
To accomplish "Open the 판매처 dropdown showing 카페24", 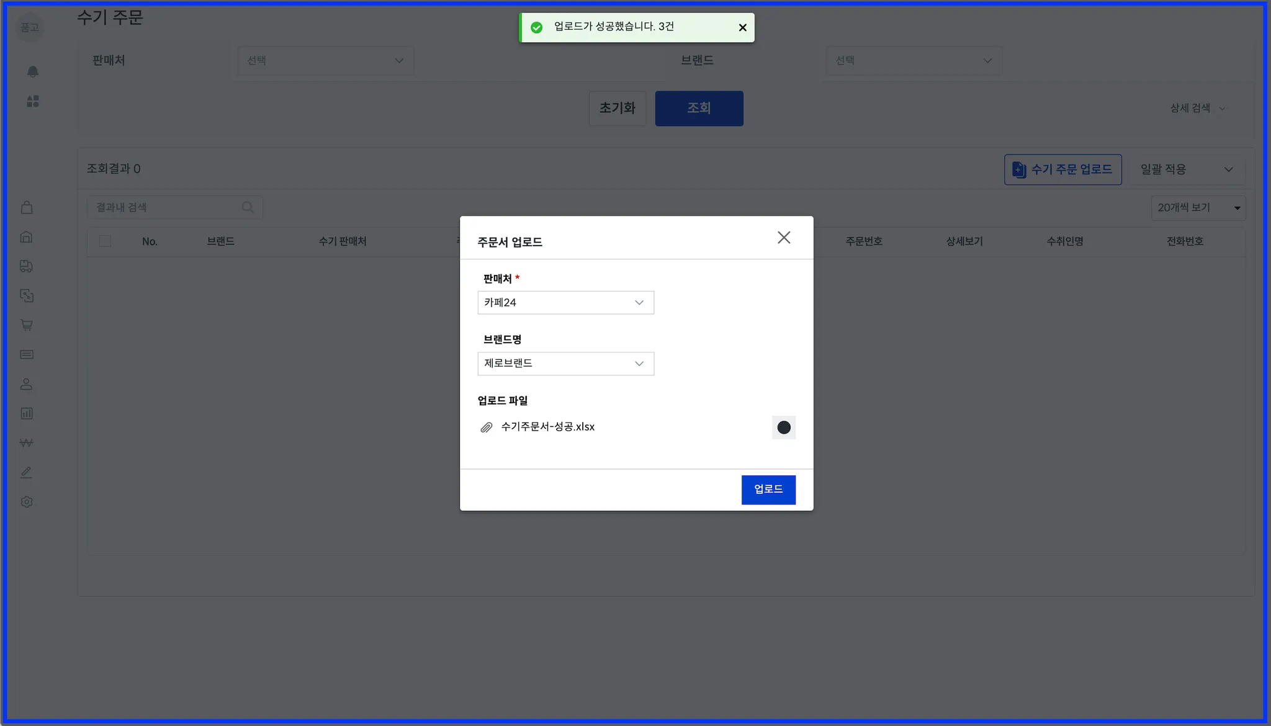I will [565, 303].
